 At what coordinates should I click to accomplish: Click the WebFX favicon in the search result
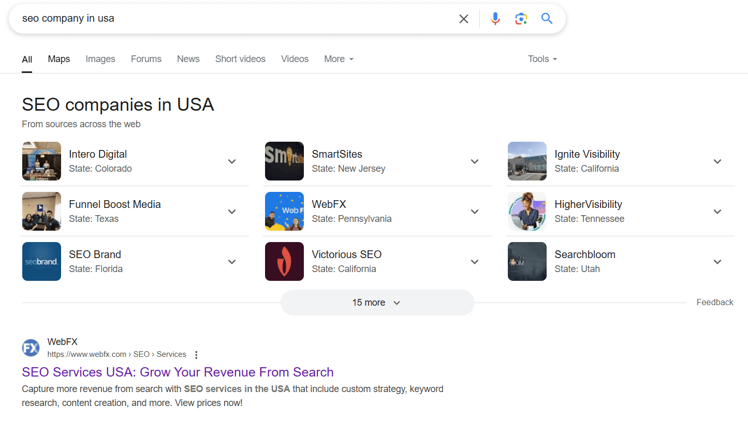(x=31, y=348)
